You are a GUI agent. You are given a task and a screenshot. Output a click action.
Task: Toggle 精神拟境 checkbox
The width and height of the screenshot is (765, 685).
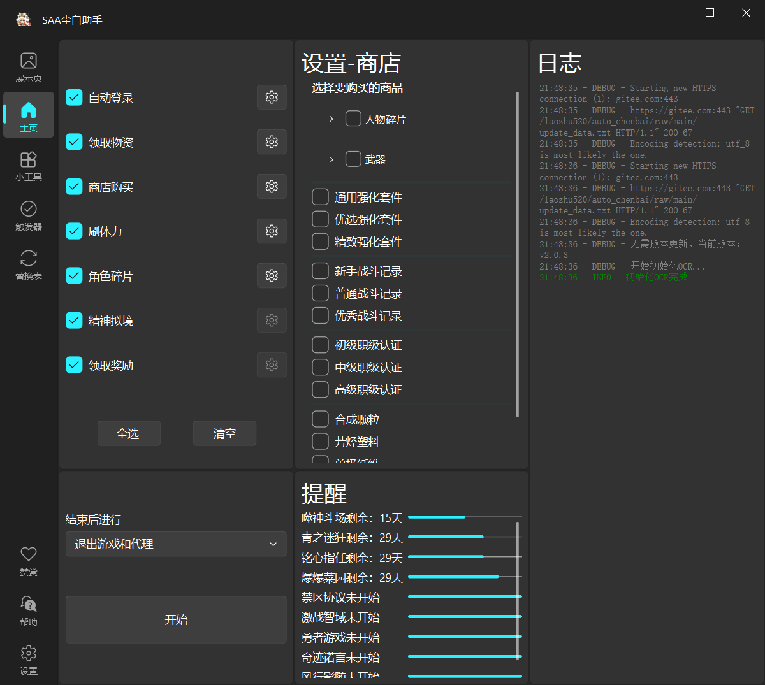click(x=74, y=321)
